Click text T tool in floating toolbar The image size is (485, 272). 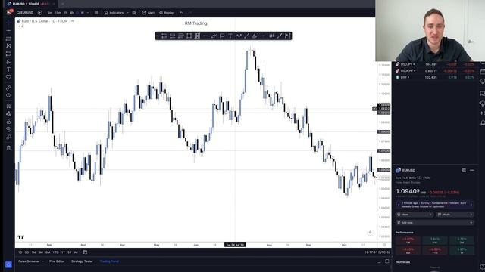pos(230,36)
